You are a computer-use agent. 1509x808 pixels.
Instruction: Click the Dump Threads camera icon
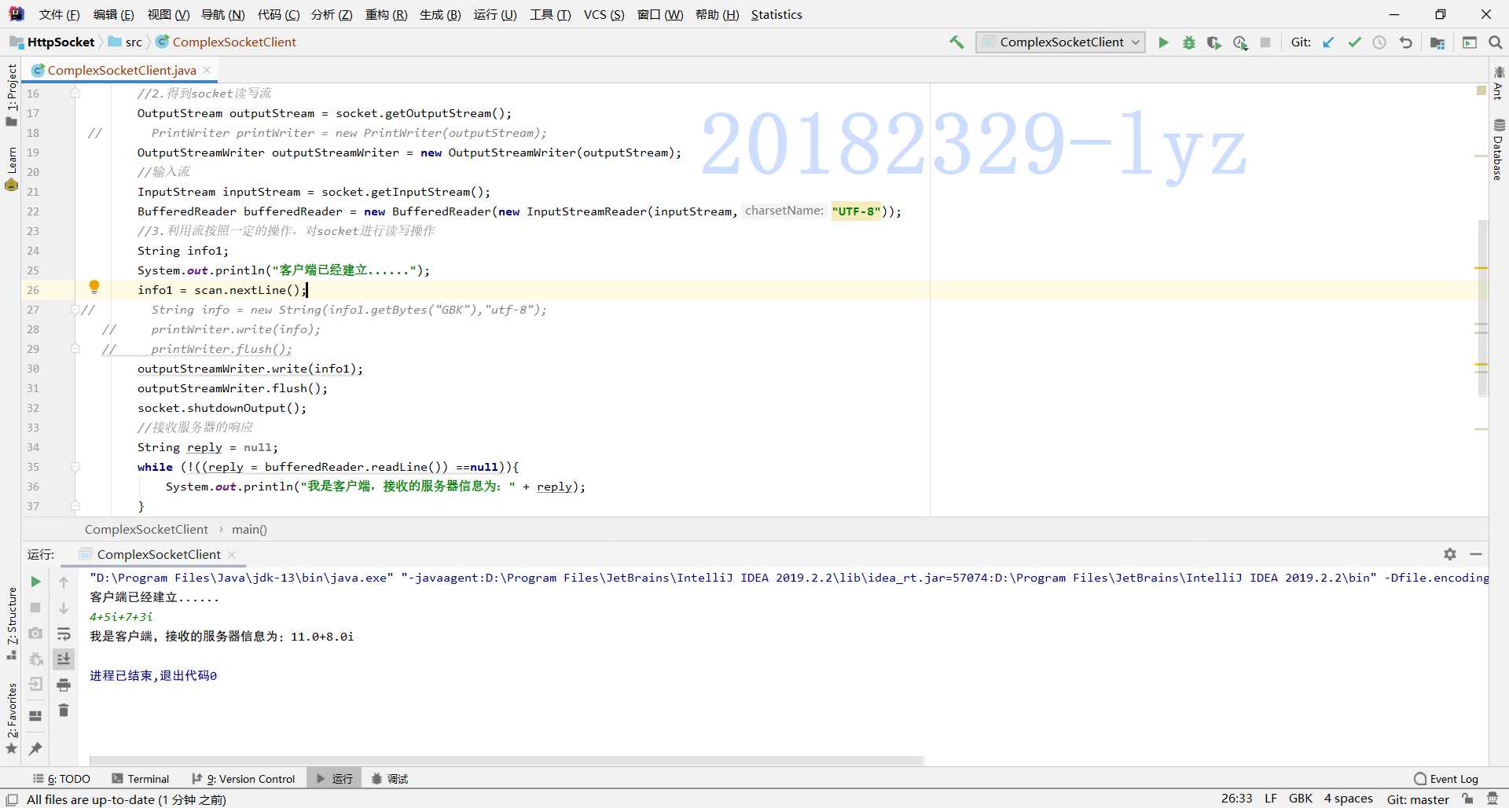(x=35, y=634)
